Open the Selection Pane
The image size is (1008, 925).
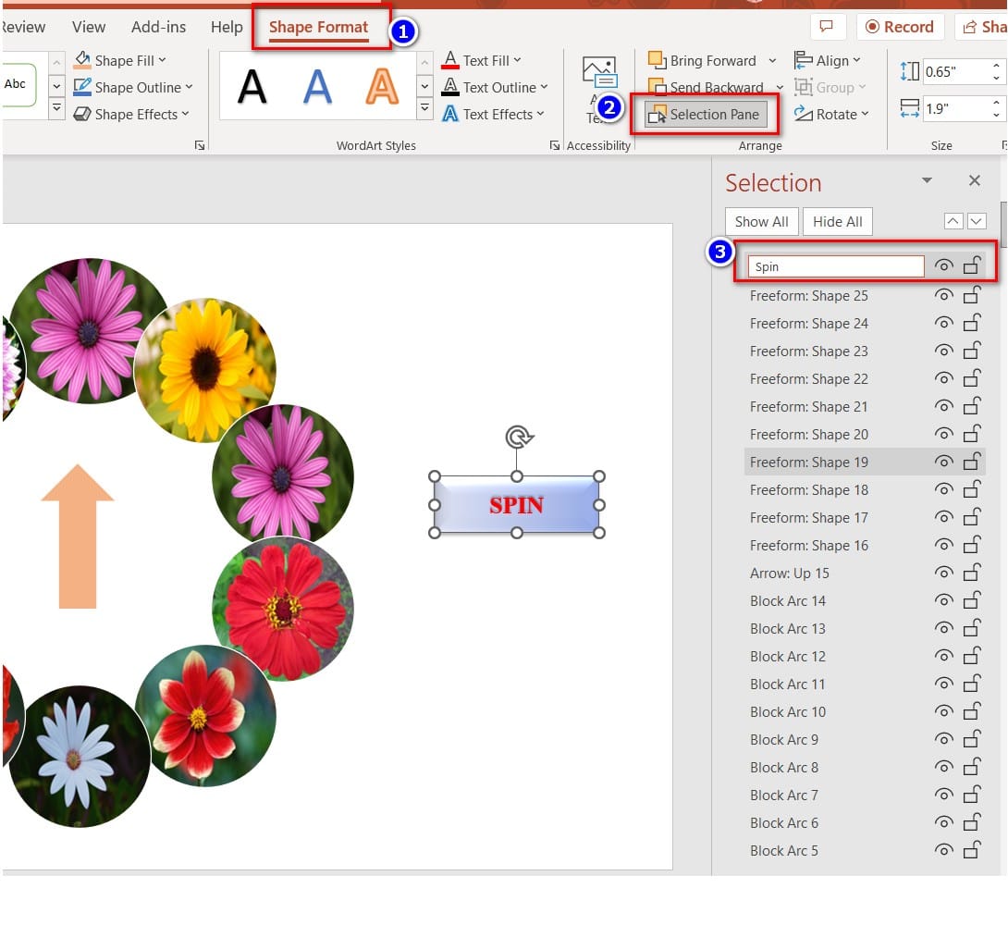[706, 115]
